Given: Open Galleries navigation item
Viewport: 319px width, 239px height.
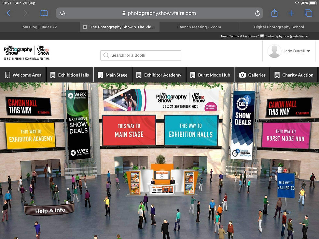Looking at the screenshot, I should [x=252, y=75].
